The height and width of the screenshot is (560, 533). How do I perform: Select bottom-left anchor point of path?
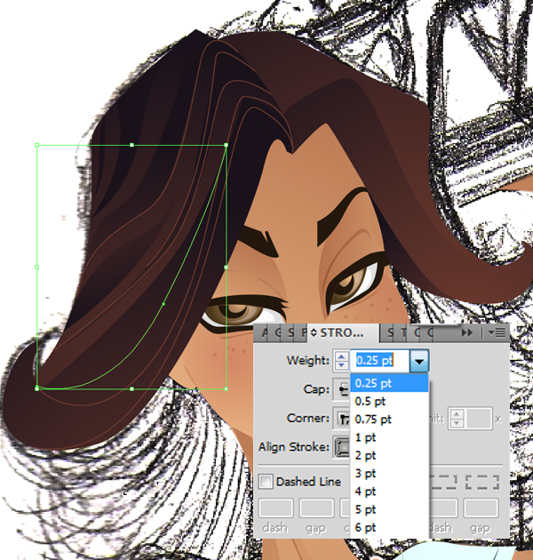[x=36, y=388]
